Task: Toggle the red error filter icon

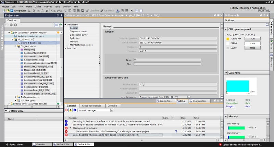Action: (x=66, y=110)
